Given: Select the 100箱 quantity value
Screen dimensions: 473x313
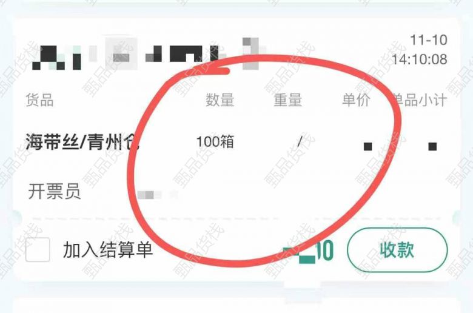Looking at the screenshot, I should click(x=215, y=141).
